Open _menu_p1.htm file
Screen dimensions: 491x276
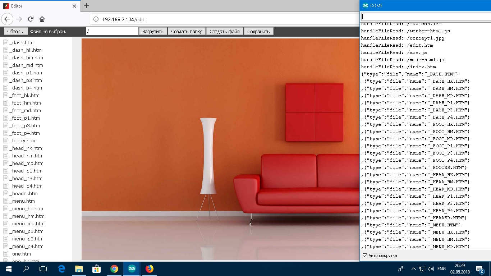coord(26,231)
